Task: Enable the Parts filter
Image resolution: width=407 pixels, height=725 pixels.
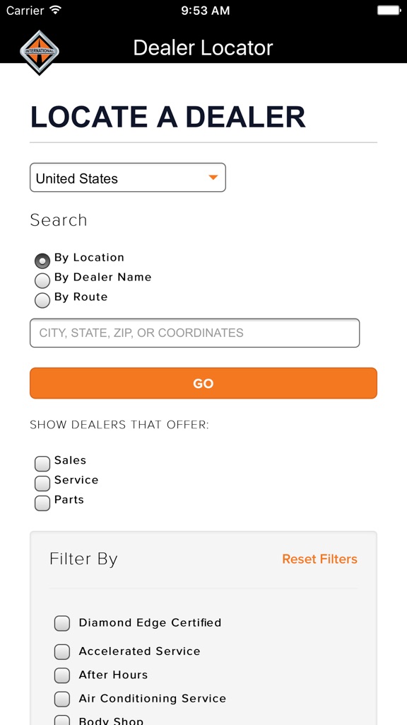Action: (42, 503)
